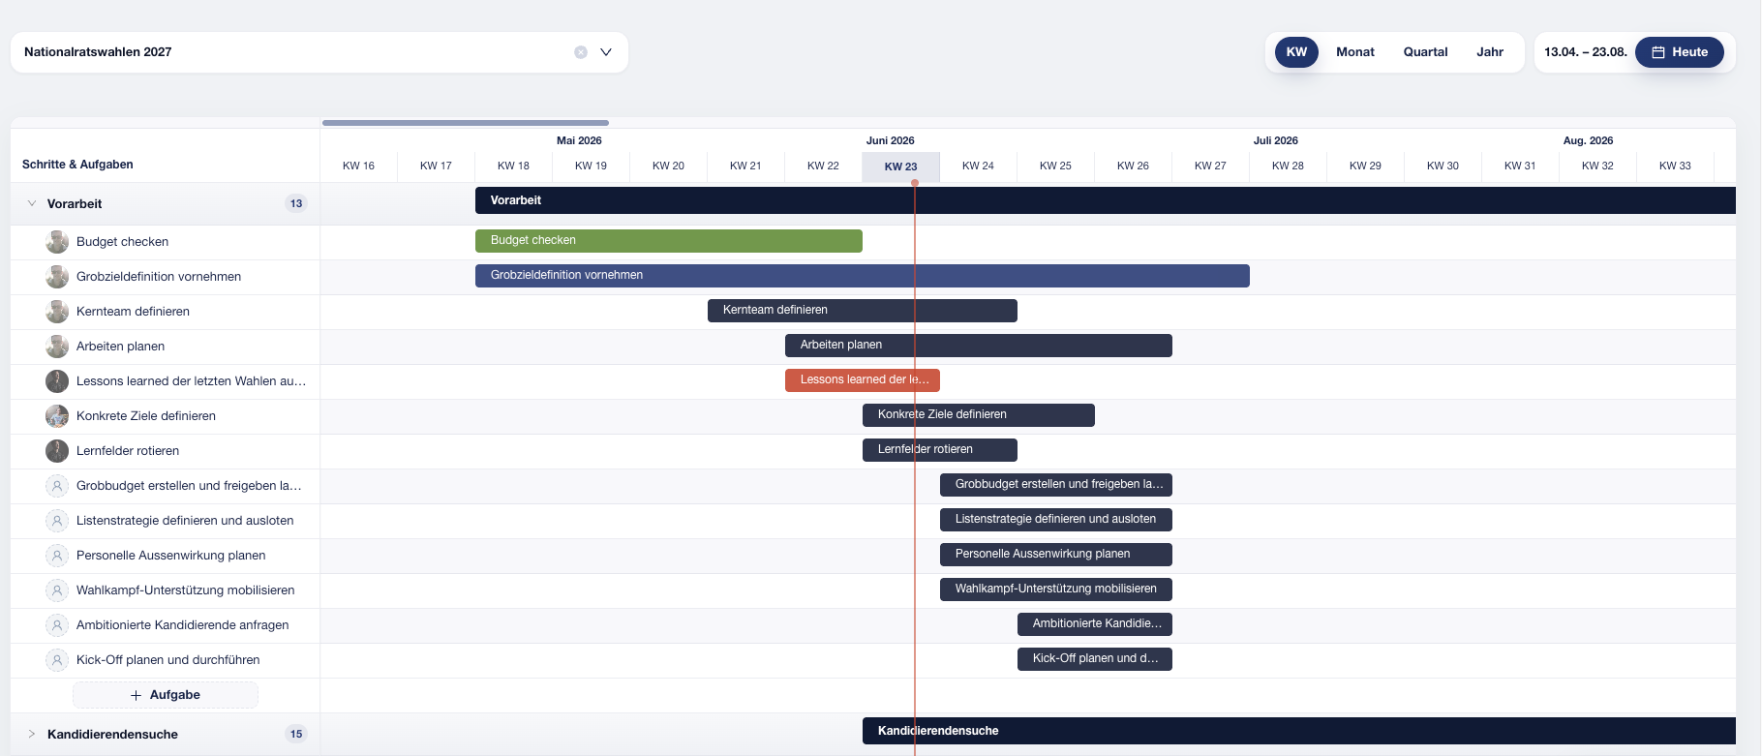Assign a person to Grobbudget erstellen task

tap(57, 486)
